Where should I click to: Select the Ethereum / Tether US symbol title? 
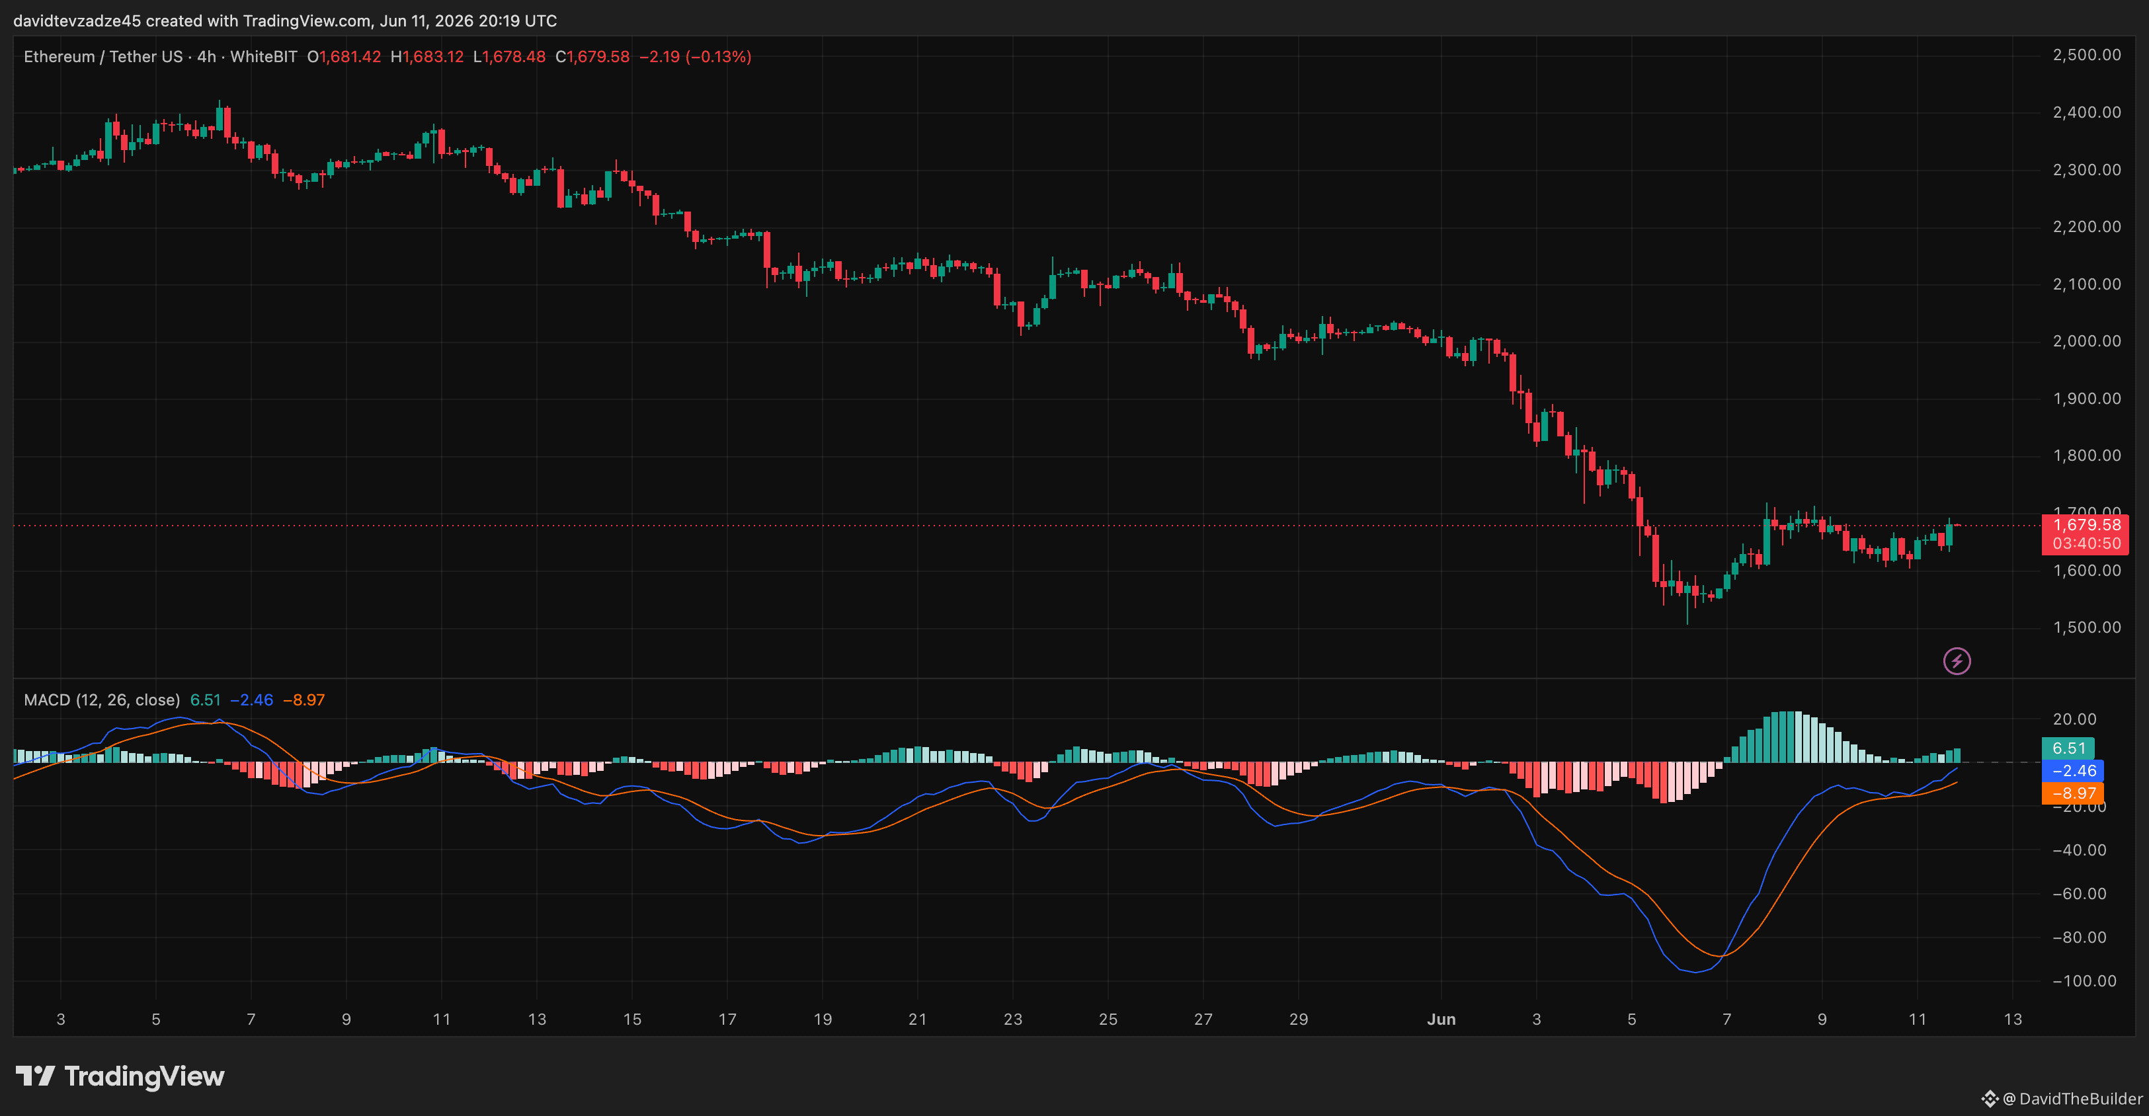coord(103,57)
